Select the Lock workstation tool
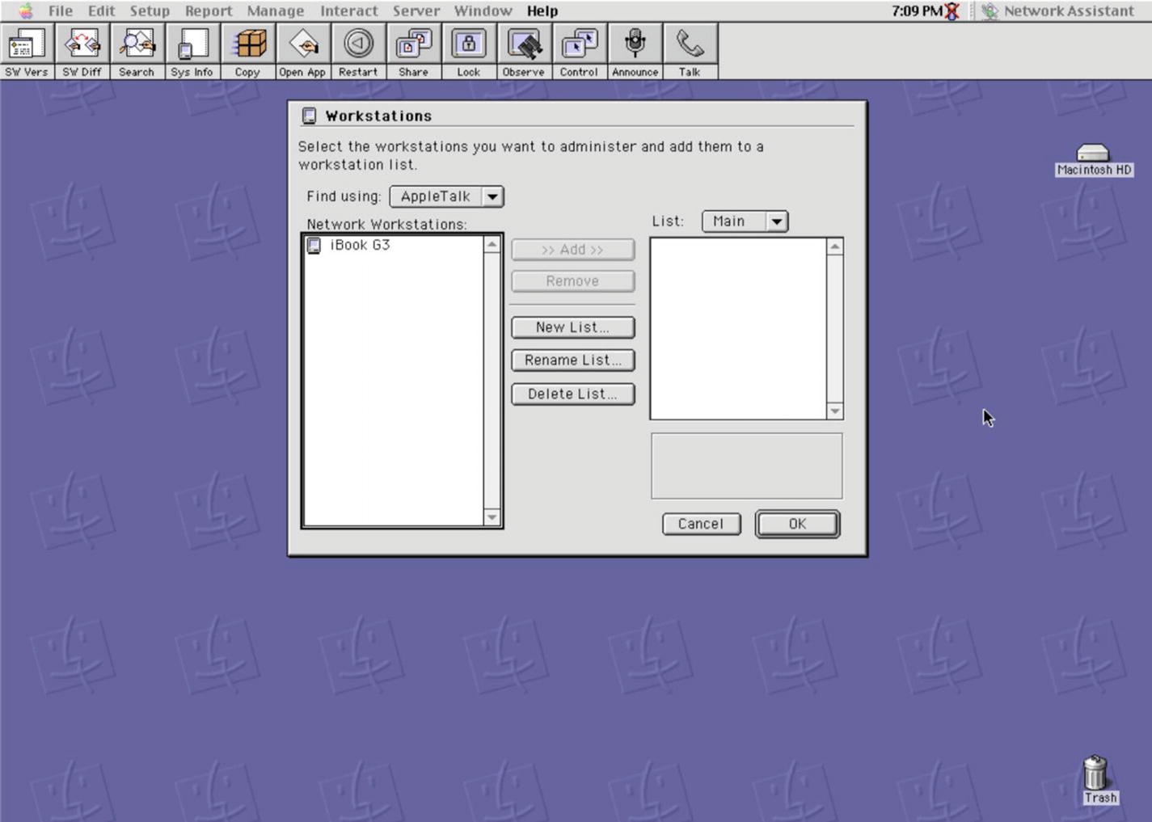This screenshot has width=1152, height=822. click(x=468, y=51)
